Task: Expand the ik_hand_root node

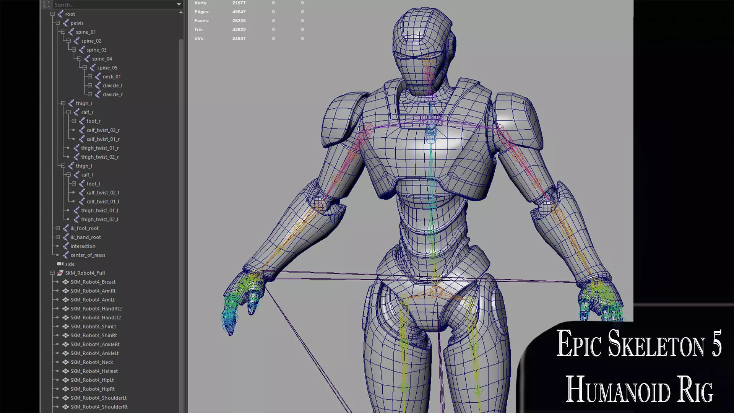Action: (58, 237)
